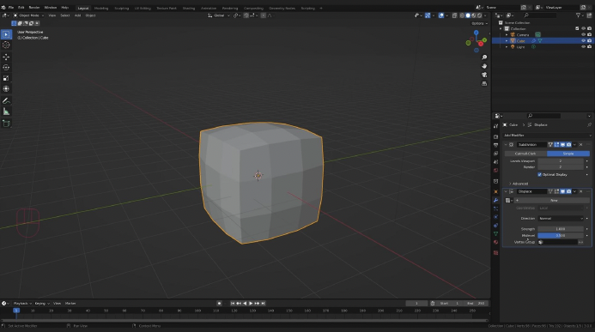The width and height of the screenshot is (595, 332).
Task: Click the Midlevel slider field
Action: coord(561,236)
